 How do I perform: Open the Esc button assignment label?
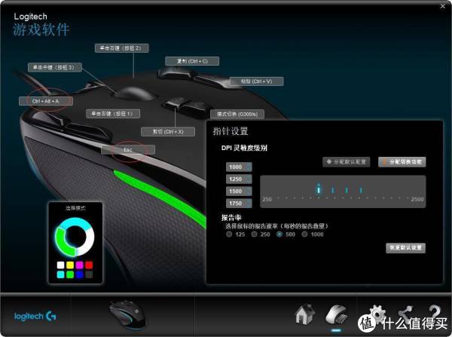tap(128, 150)
